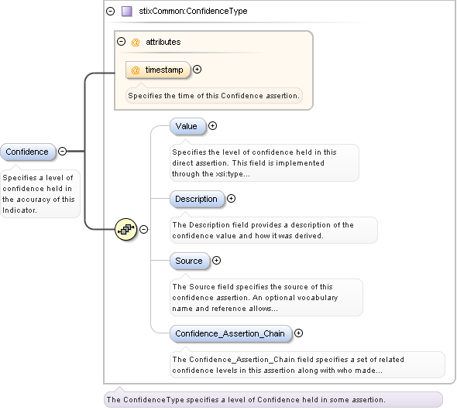This screenshot has height=410, width=457.
Task: Select the Confidence_Assertion_Chain node
Action: (231, 333)
